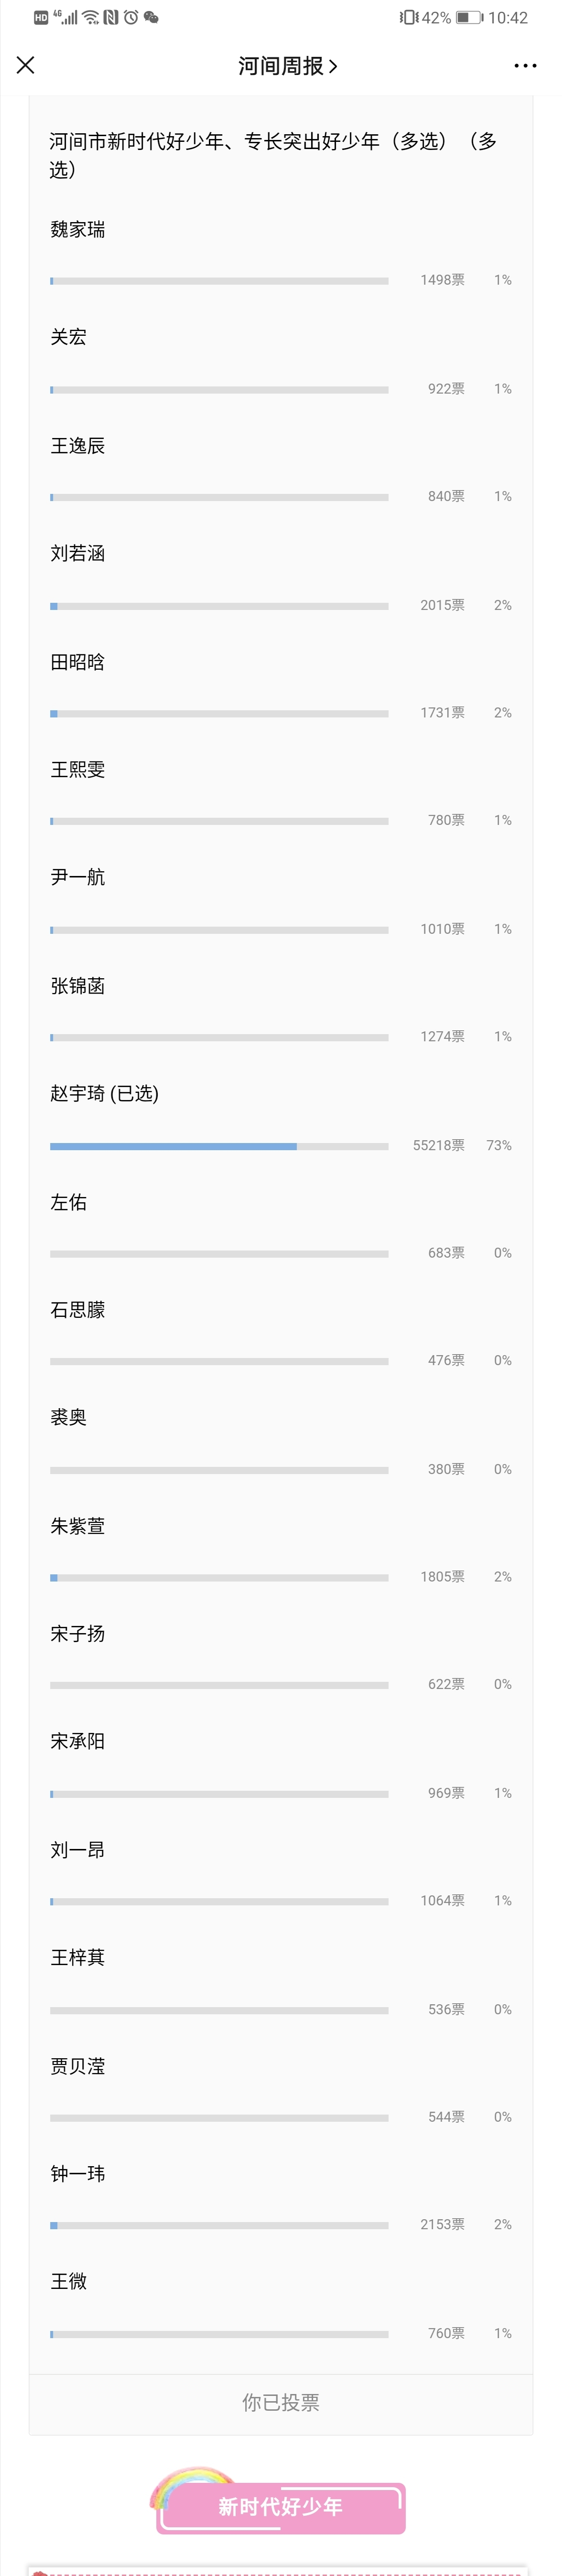This screenshot has height=2576, width=562.
Task: Select candidate 朱紫萱
Action: click(78, 1526)
